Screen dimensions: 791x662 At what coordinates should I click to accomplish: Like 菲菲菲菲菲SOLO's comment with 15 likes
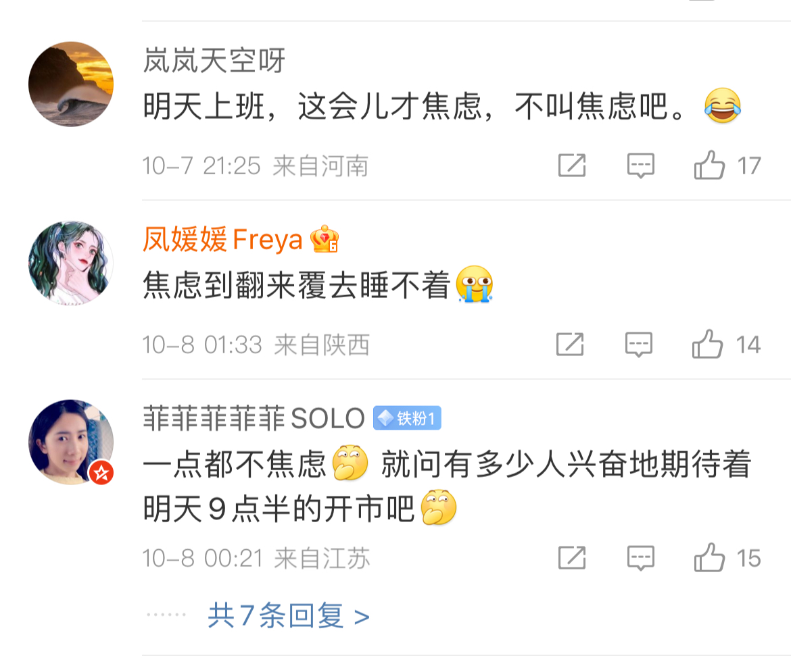[709, 558]
